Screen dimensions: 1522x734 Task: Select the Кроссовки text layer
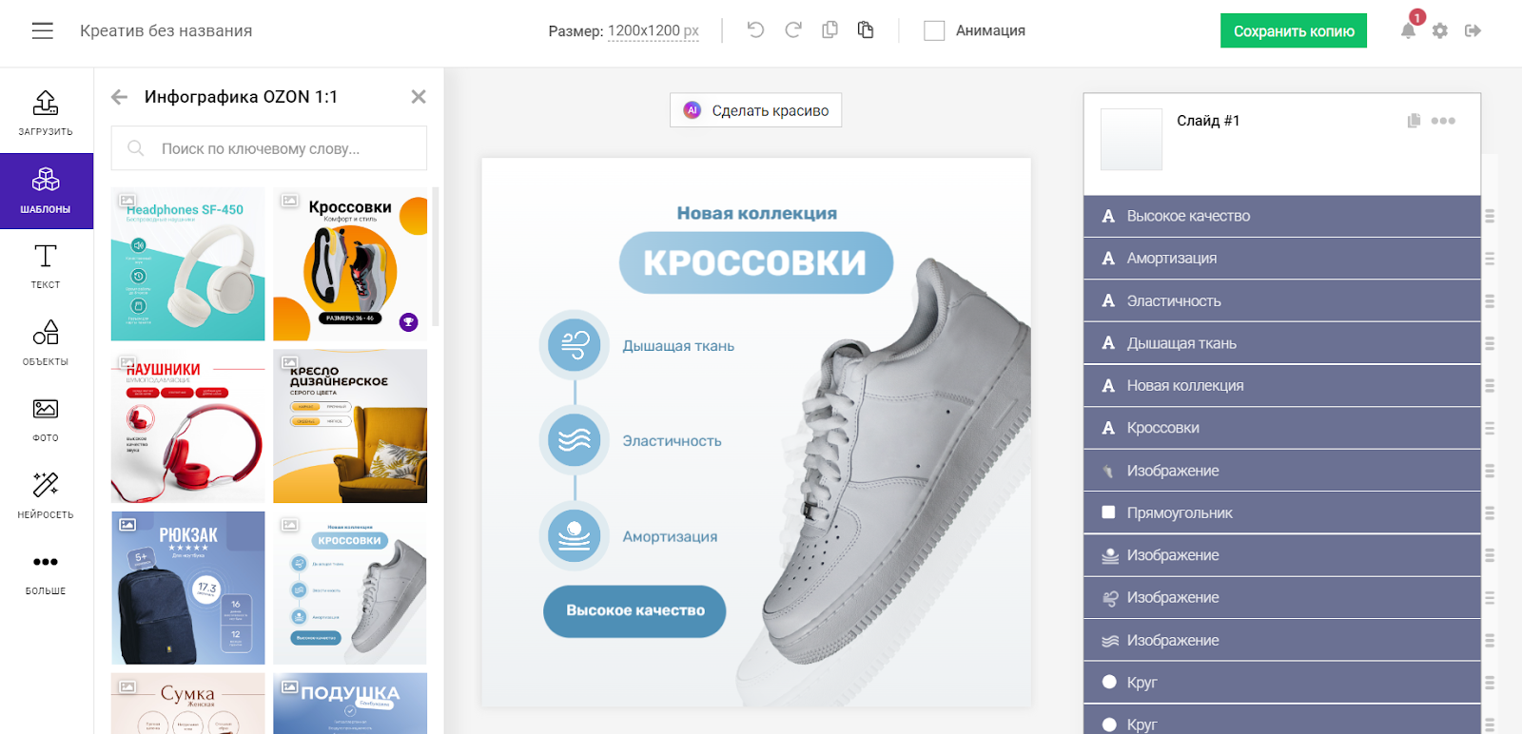pos(1282,428)
